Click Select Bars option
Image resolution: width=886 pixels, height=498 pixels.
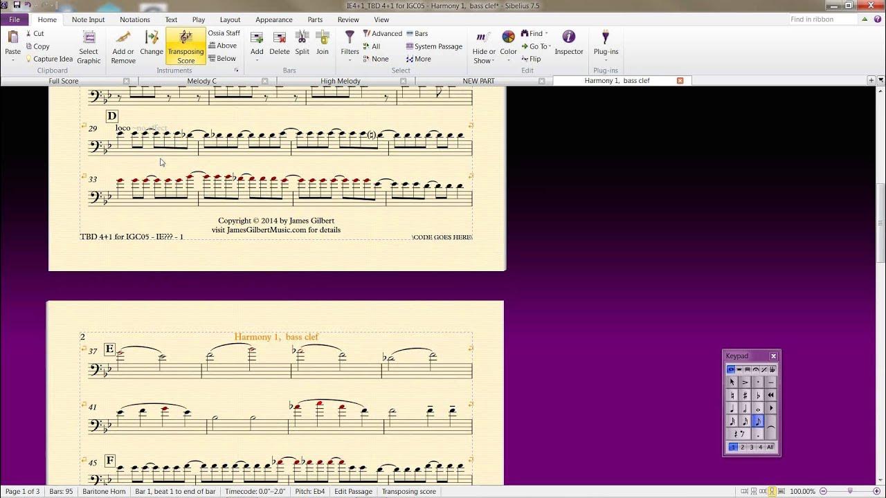[x=417, y=33]
